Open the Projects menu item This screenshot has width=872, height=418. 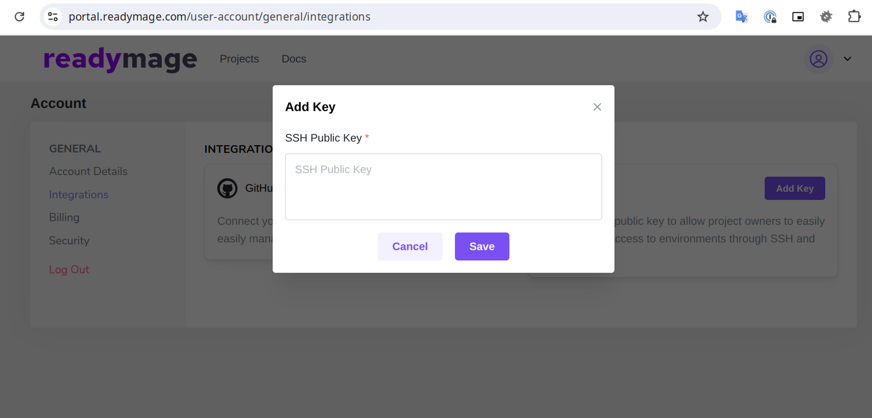[239, 59]
